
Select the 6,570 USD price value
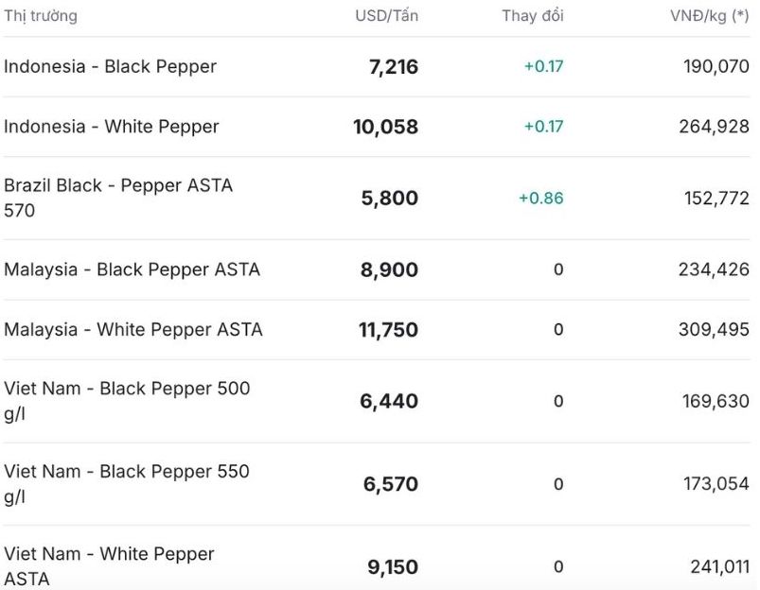point(391,484)
